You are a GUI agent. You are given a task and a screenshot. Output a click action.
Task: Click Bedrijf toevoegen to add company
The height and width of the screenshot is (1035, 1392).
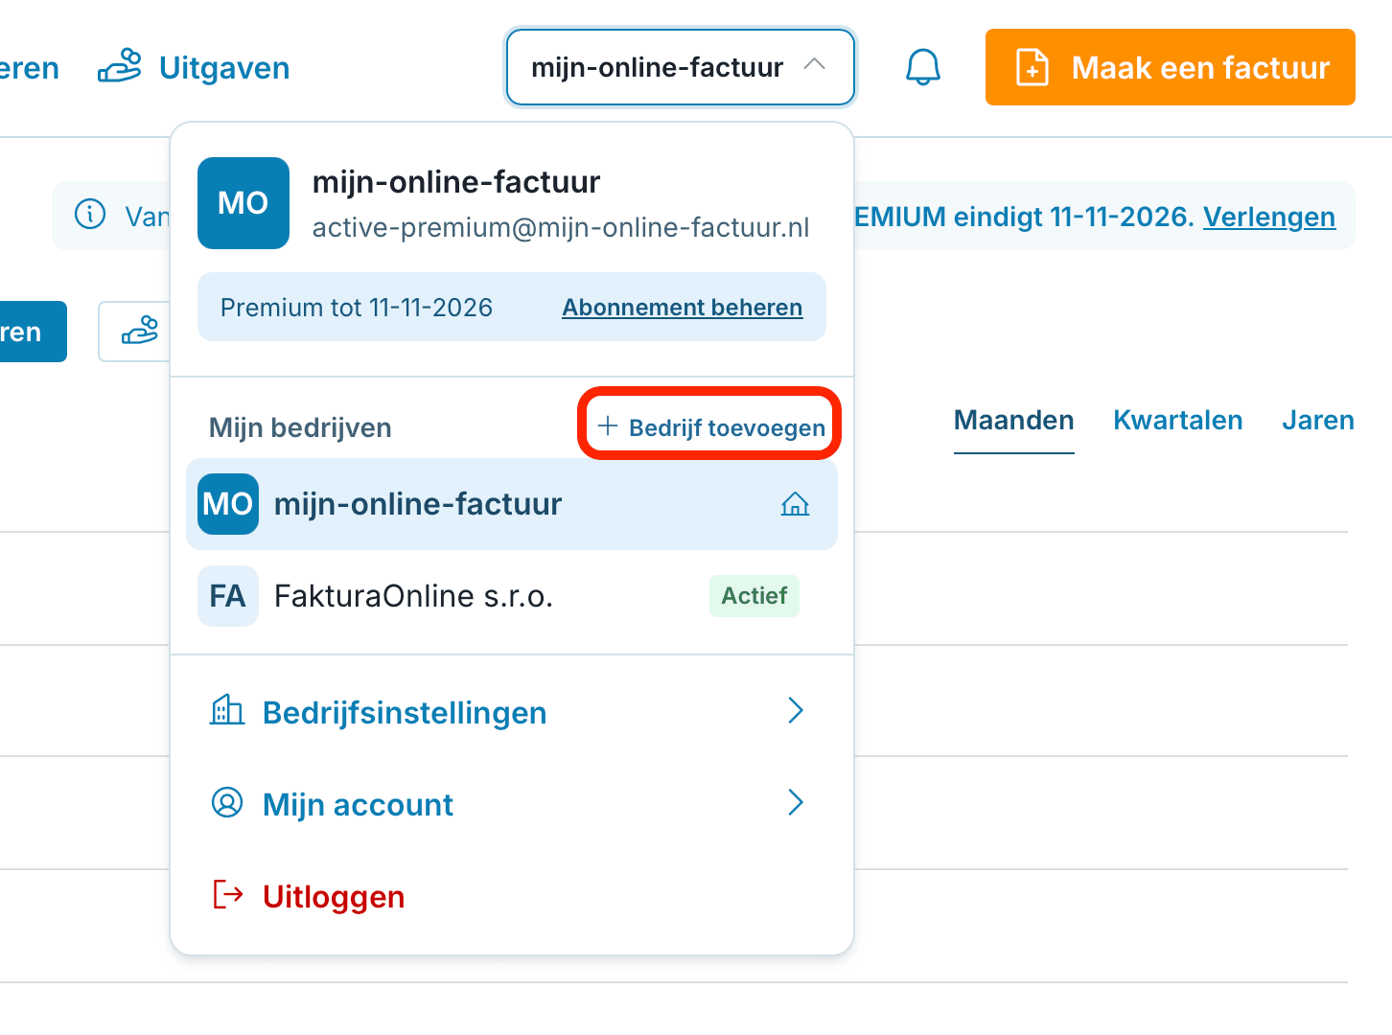pyautogui.click(x=710, y=427)
